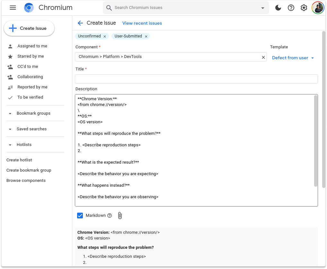Open the help question mark icon
The height and width of the screenshot is (269, 327).
coord(291,8)
